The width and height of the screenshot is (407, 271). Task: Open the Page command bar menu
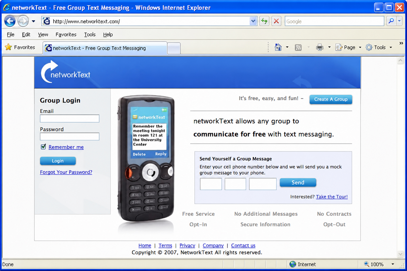(348, 47)
